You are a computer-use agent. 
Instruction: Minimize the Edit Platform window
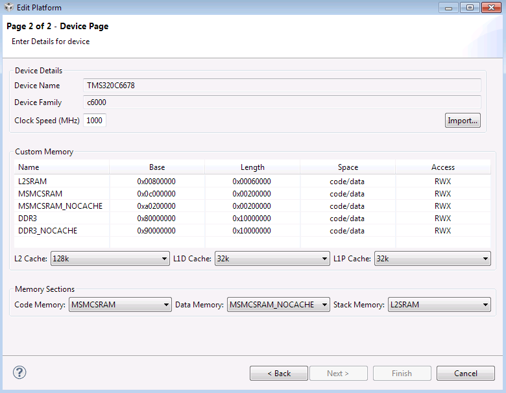pos(448,7)
